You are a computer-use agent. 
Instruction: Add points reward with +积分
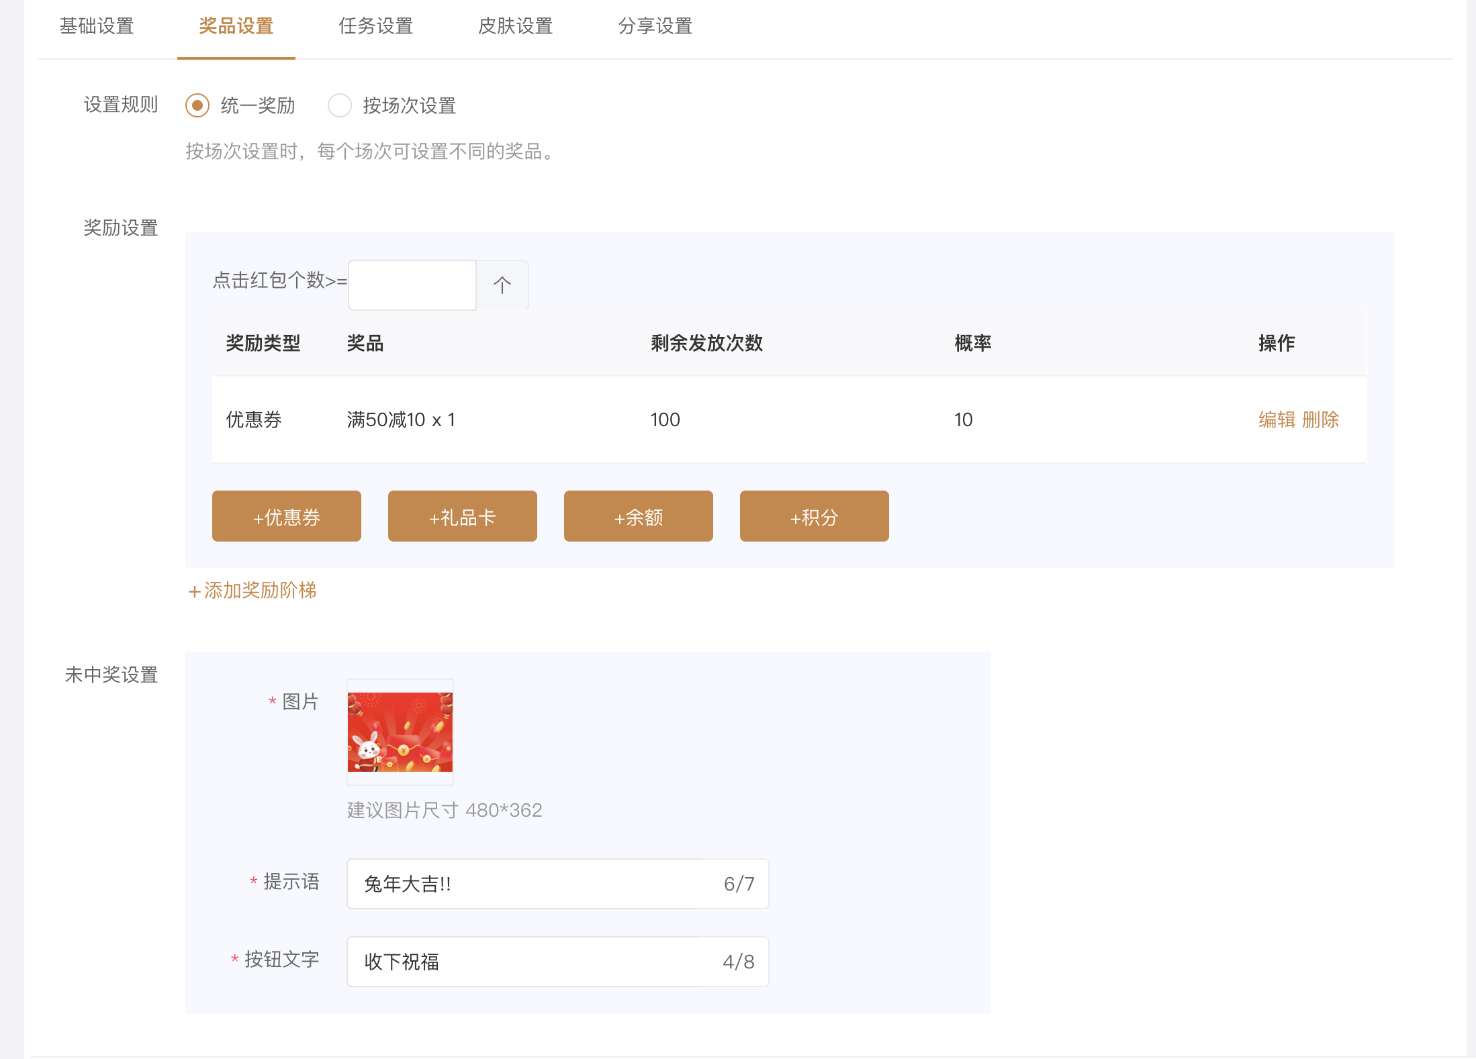815,516
